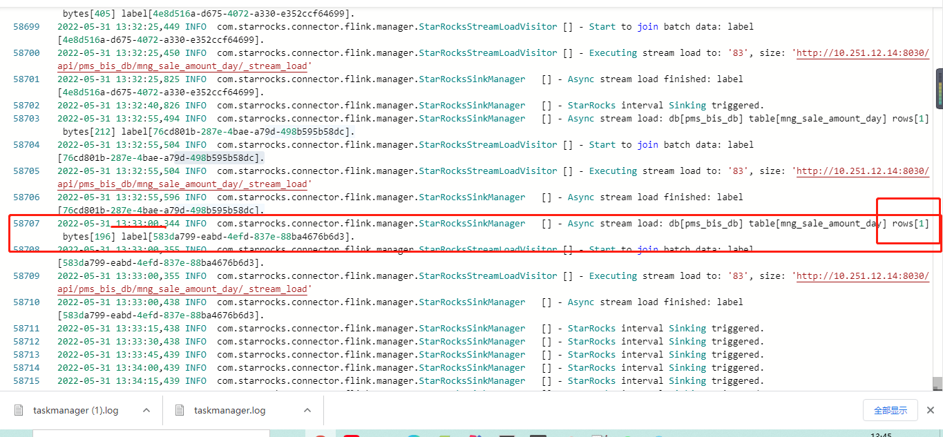
Task: Click line number 58715
Action: (x=26, y=380)
